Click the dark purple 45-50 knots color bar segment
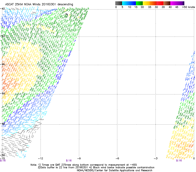Image resolution: width=196 pixels, height=172 pixels. coord(181,3)
